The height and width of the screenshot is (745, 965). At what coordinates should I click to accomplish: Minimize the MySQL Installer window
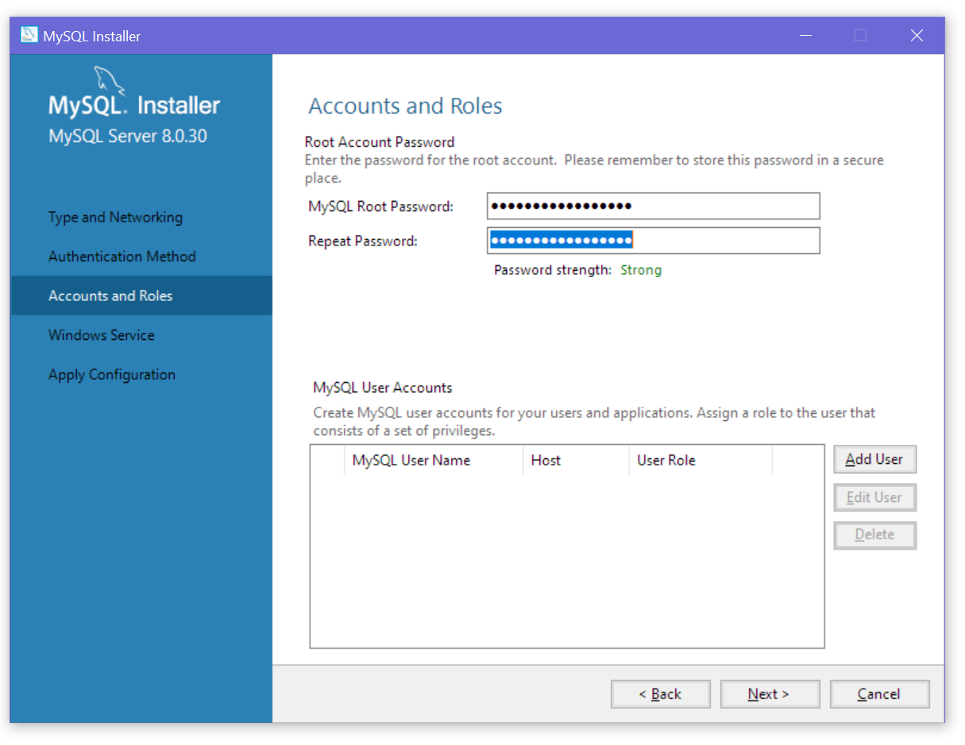[806, 36]
